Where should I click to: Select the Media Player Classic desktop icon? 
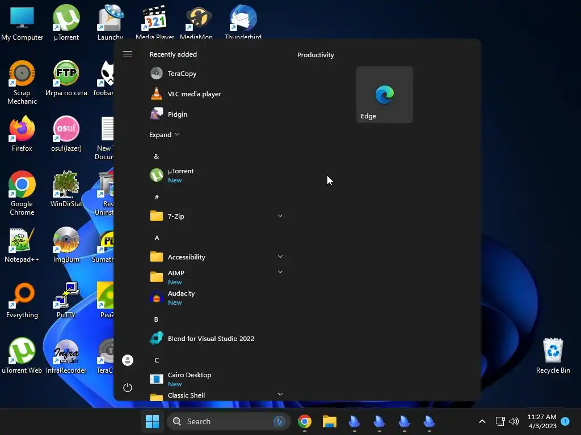click(154, 22)
